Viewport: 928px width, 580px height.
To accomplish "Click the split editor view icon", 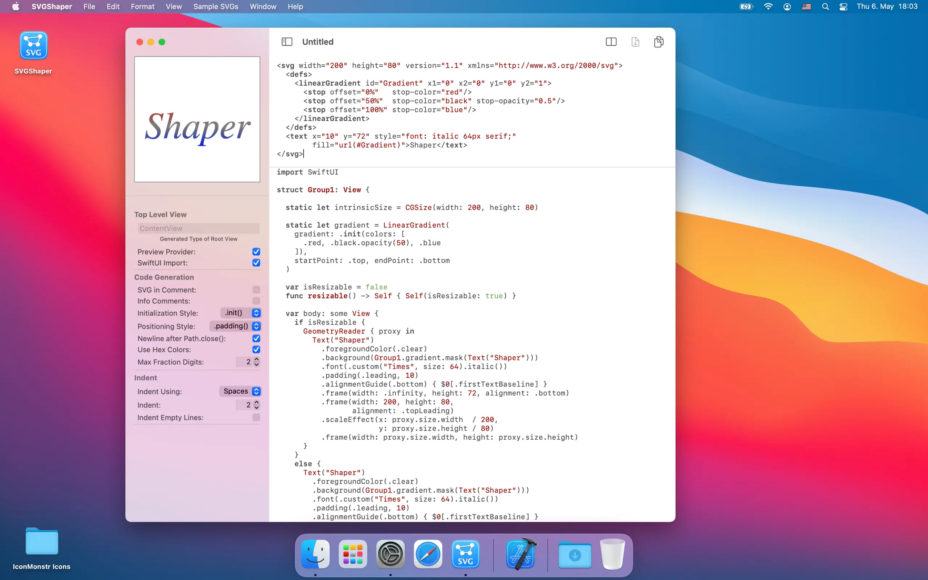I will tap(611, 42).
